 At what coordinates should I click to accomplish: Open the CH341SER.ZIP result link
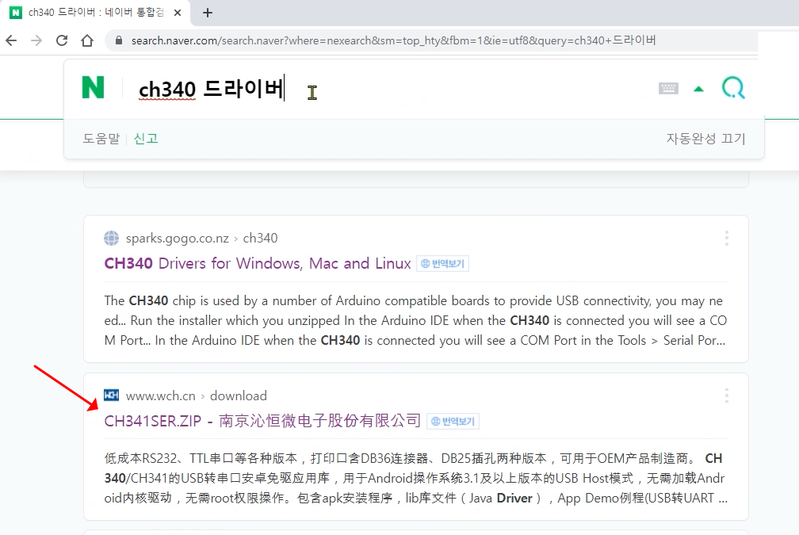(x=262, y=421)
